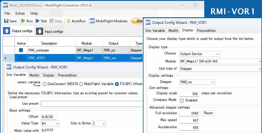Click the Output configs up-arrow icon
Screen dimensions: 262x133
pos(7,31)
